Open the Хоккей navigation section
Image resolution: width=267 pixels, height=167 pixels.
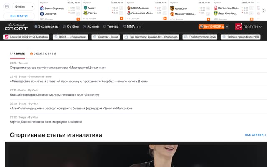pyautogui.click(x=91, y=27)
